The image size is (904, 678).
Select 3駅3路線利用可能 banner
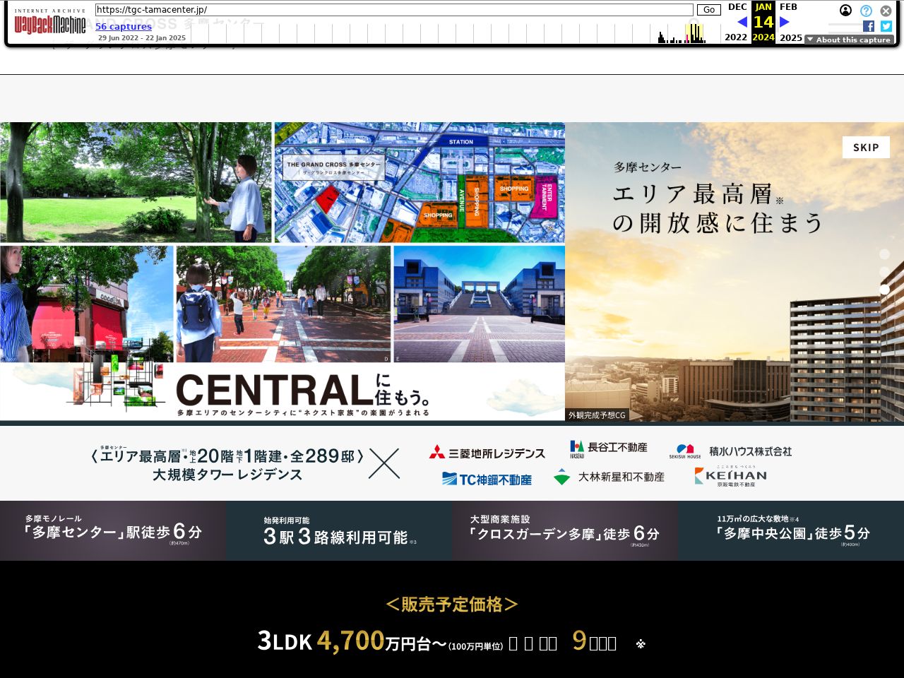point(339,530)
